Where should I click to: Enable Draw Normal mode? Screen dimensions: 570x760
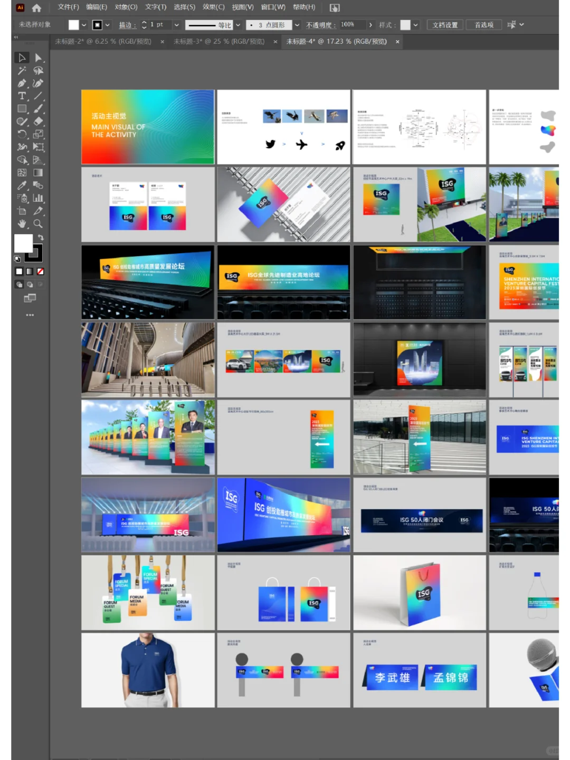pos(20,284)
